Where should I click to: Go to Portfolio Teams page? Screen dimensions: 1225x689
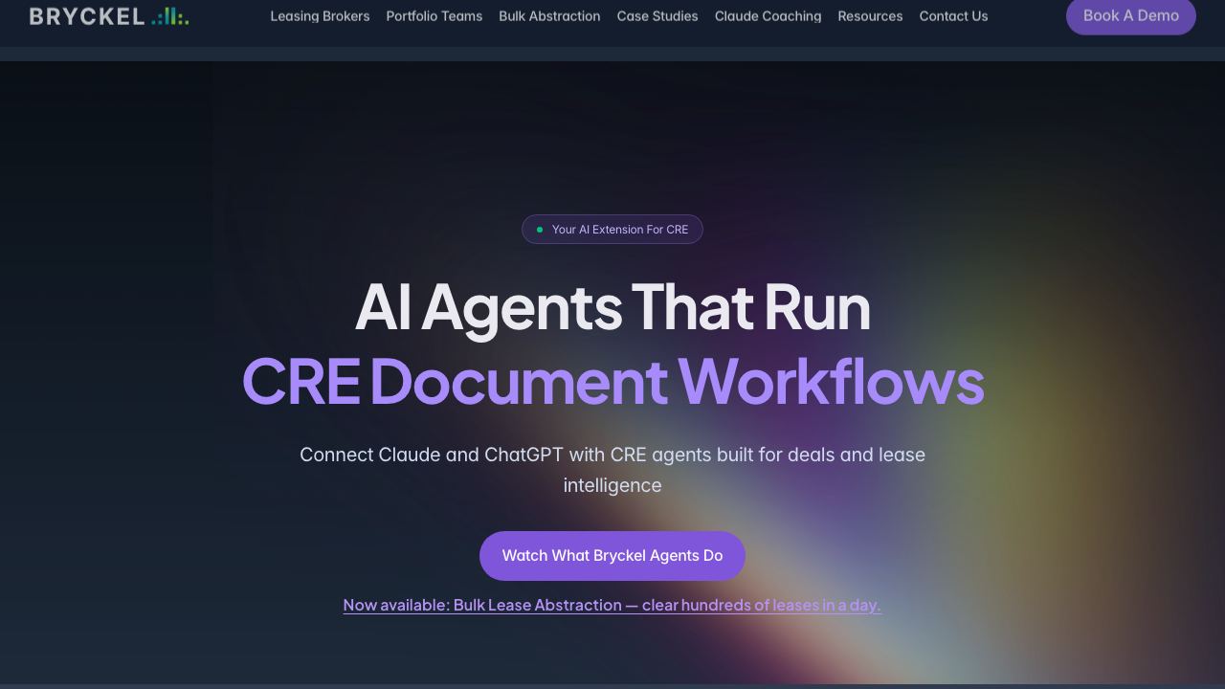tap(434, 16)
